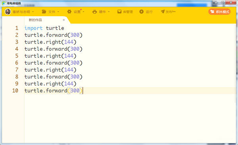Click line number 10 in gutter
The width and height of the screenshot is (238, 145).
coord(15,91)
